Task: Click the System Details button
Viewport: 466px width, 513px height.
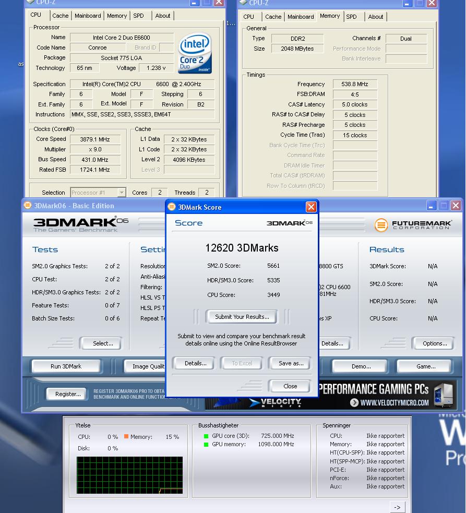Action: (x=334, y=343)
